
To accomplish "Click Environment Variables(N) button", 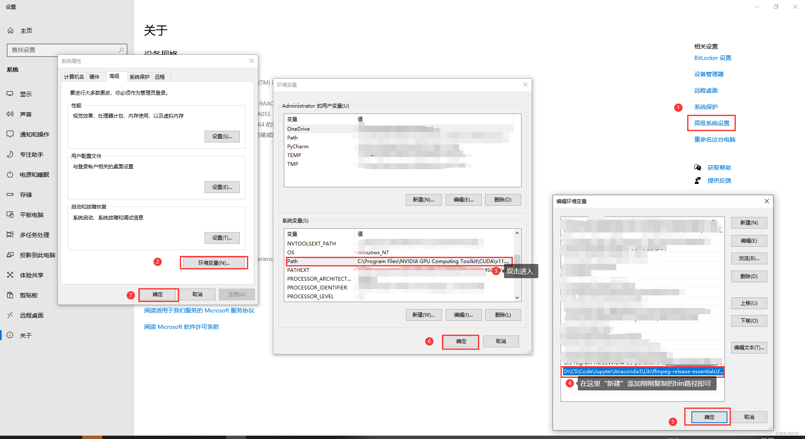I will pyautogui.click(x=214, y=263).
